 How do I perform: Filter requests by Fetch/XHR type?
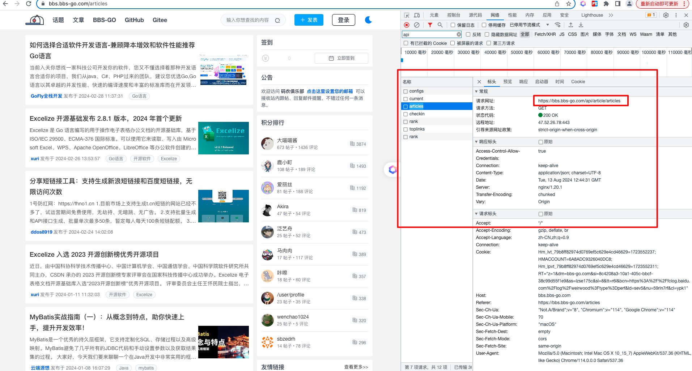pyautogui.click(x=545, y=34)
